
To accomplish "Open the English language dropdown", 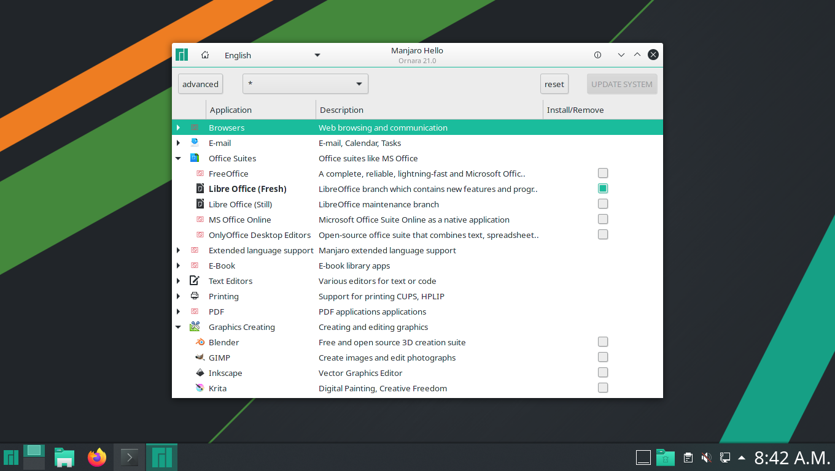I will click(272, 55).
